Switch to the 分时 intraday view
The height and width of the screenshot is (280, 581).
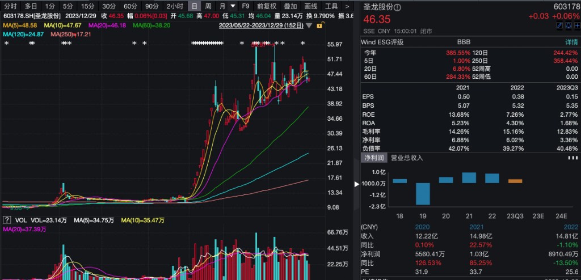tap(11, 6)
